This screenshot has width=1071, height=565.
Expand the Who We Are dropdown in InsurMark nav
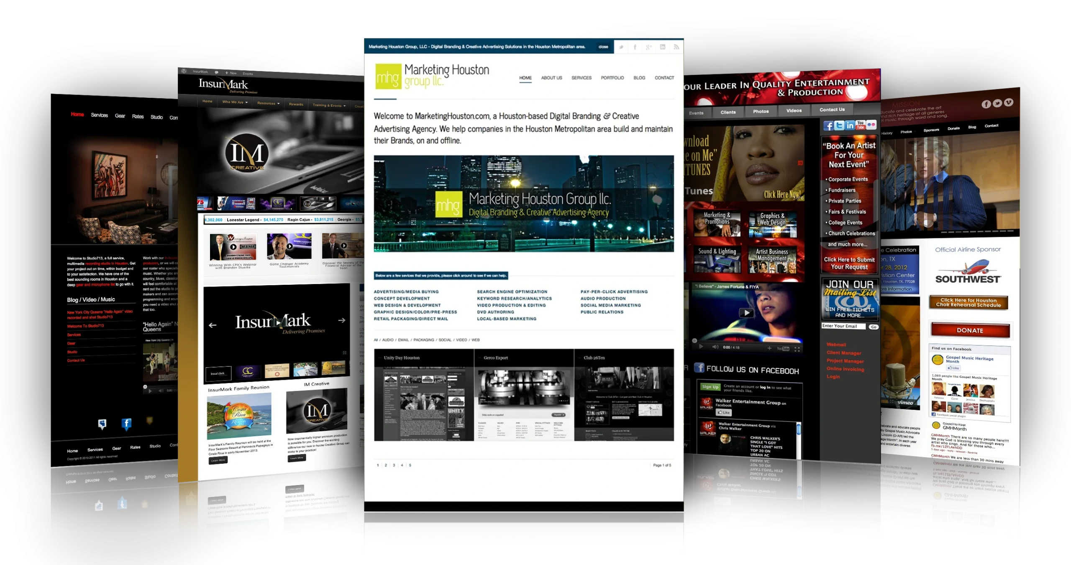pos(235,102)
